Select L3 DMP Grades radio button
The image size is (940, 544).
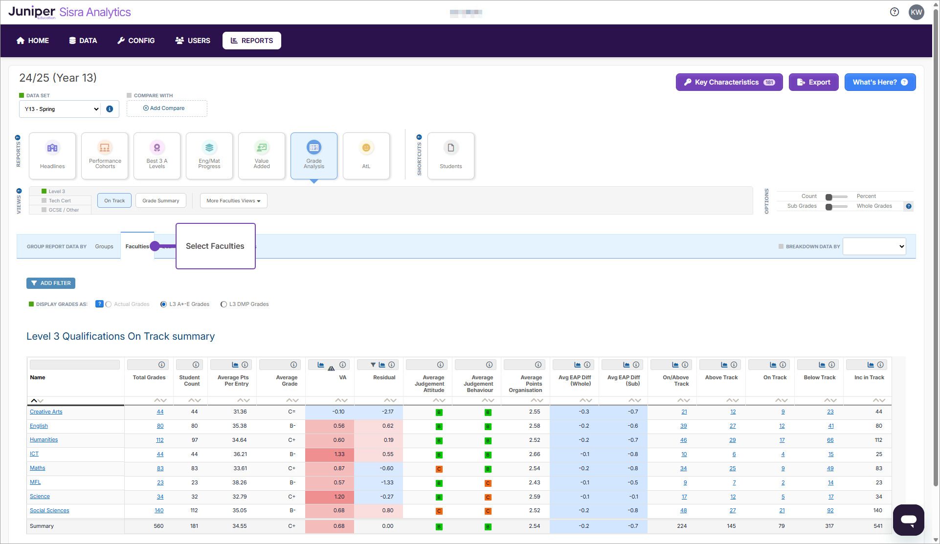(x=224, y=304)
